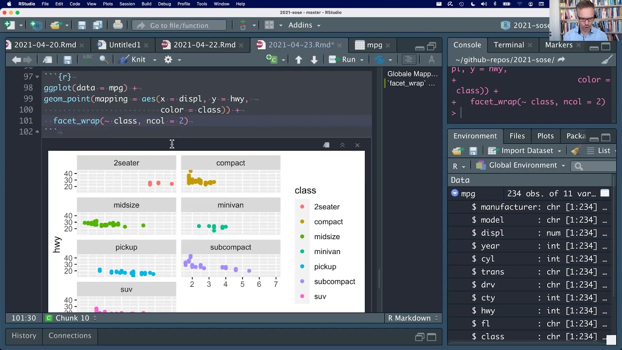The width and height of the screenshot is (622, 350).
Task: Switch List view mode dropdown
Action: pos(602,151)
